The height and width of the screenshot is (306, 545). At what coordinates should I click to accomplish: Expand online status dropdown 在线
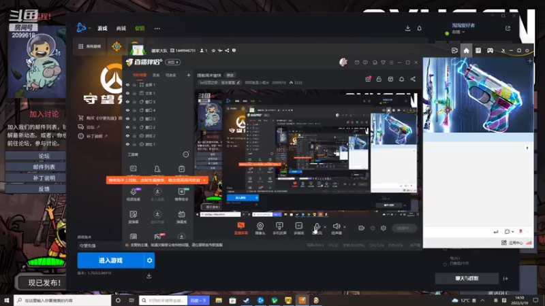458,32
